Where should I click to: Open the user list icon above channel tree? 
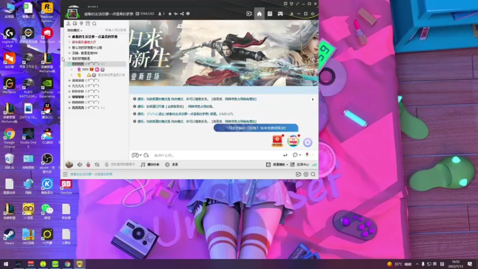click(68, 23)
